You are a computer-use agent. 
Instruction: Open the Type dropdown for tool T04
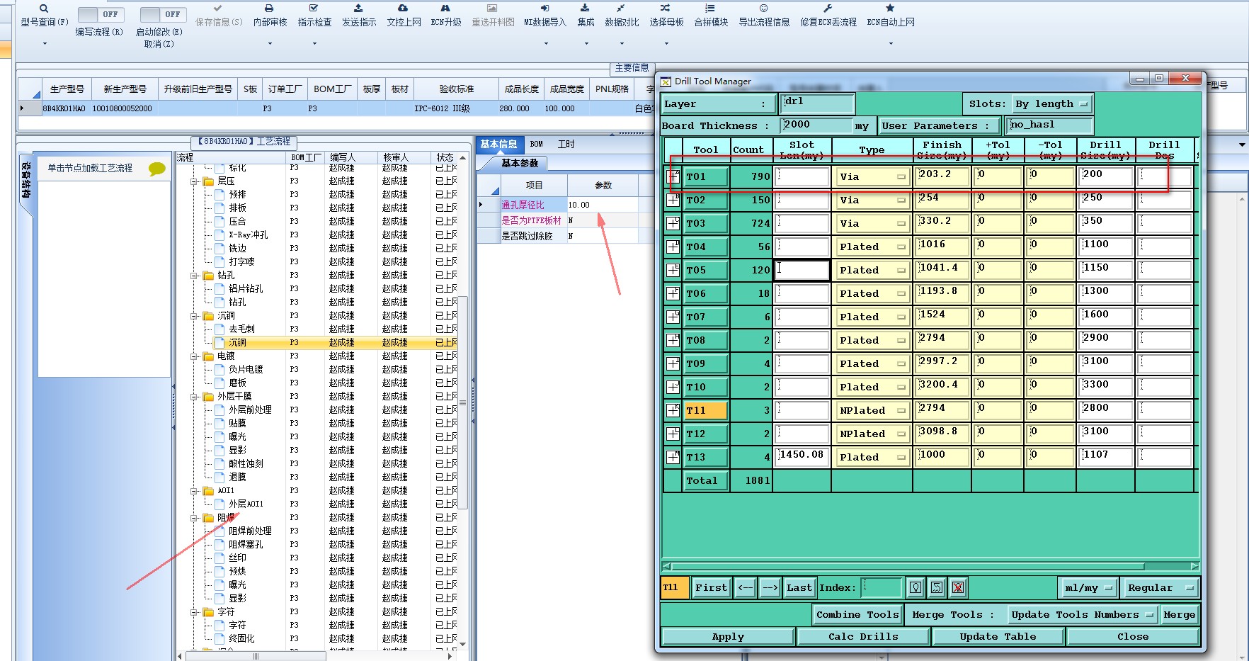click(x=872, y=247)
